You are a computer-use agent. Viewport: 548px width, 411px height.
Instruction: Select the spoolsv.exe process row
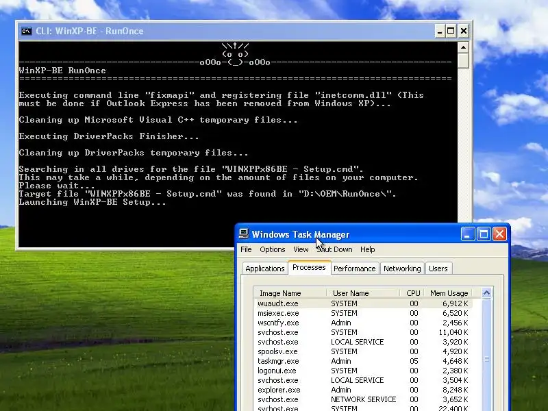tap(364, 351)
